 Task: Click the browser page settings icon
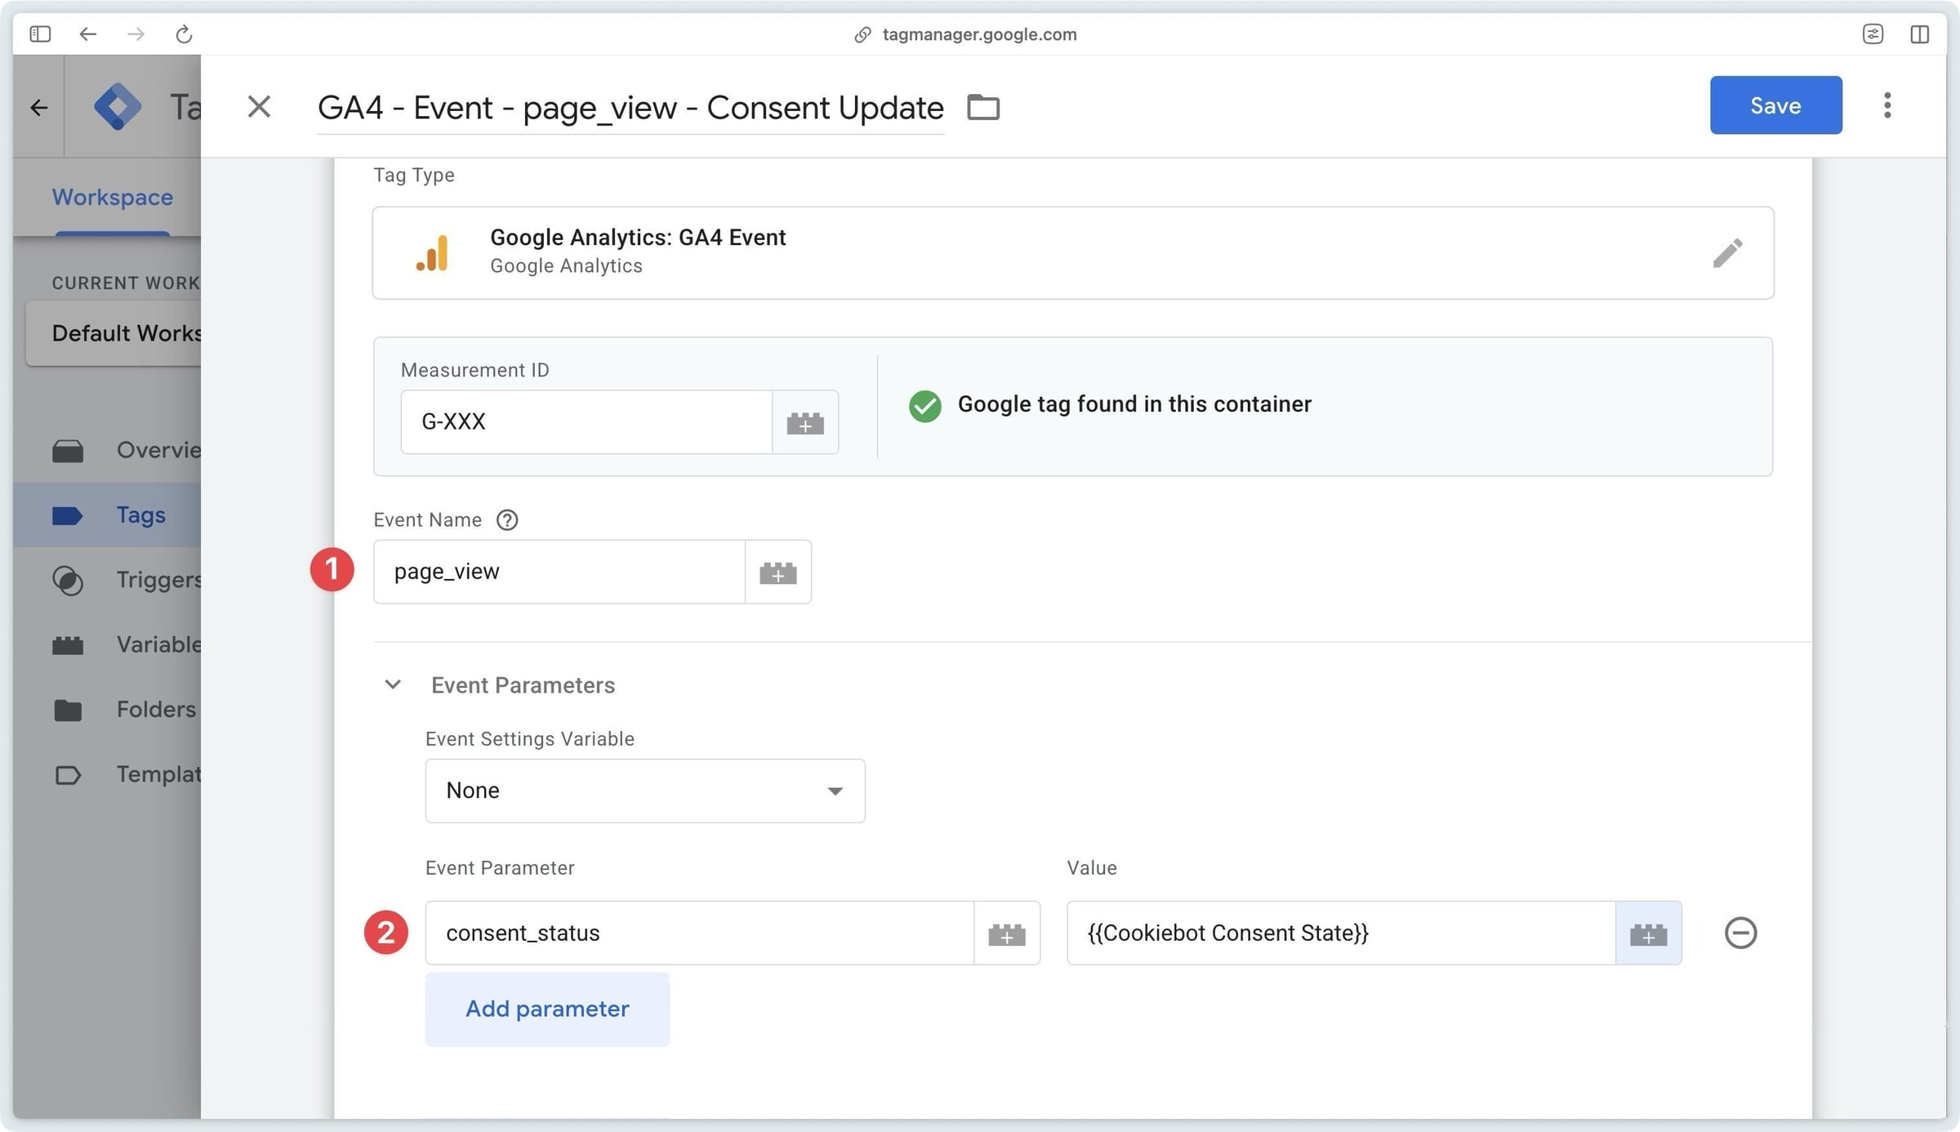1873,33
